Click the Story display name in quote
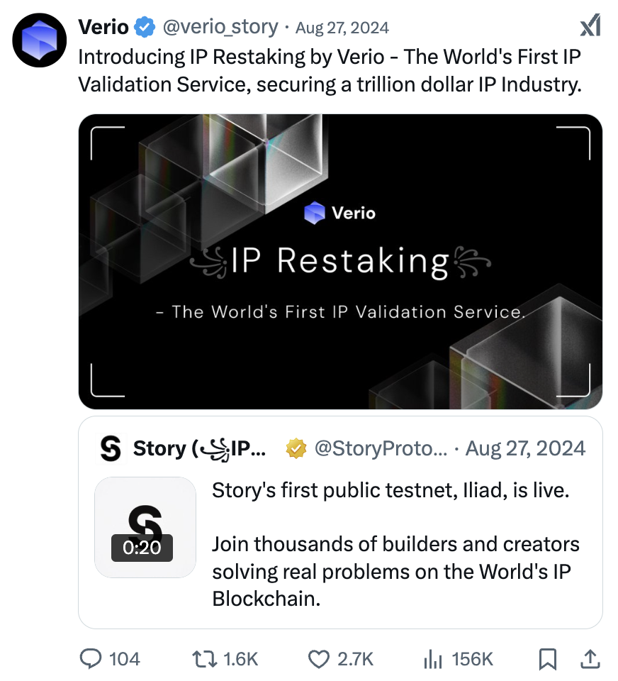 [x=199, y=448]
